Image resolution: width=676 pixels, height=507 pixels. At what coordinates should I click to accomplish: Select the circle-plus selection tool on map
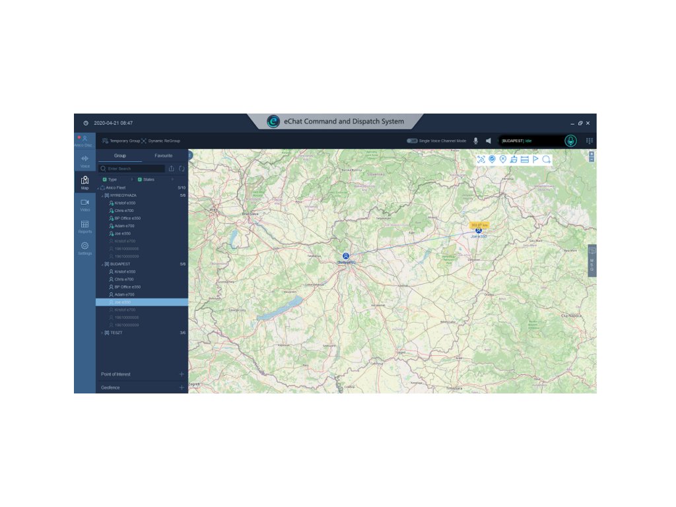coord(546,160)
